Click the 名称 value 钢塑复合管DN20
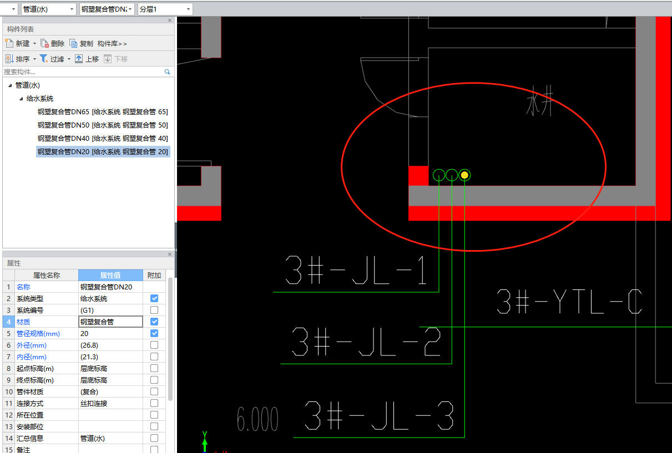 click(110, 287)
